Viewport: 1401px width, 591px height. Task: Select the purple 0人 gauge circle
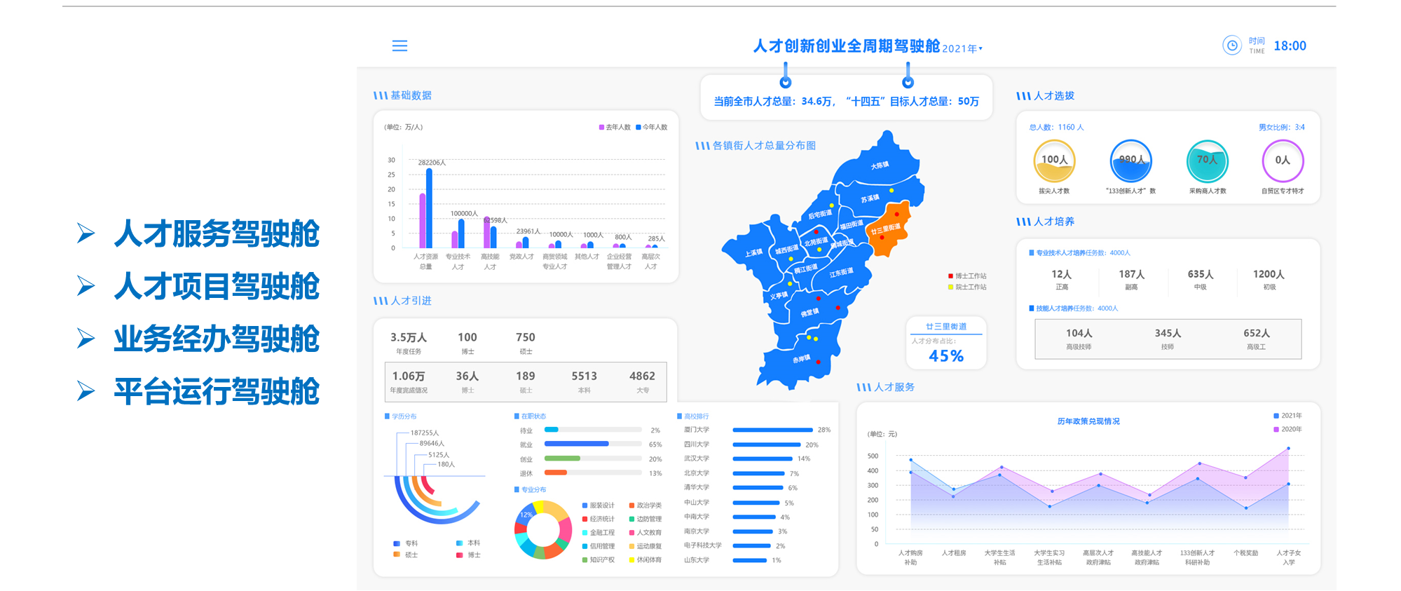(1283, 161)
